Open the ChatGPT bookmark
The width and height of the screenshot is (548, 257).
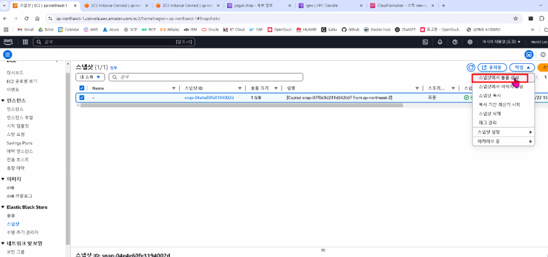click(405, 30)
